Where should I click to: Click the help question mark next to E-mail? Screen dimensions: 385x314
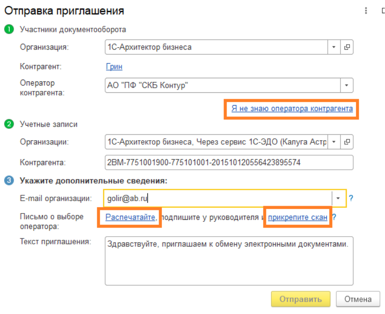point(351,198)
